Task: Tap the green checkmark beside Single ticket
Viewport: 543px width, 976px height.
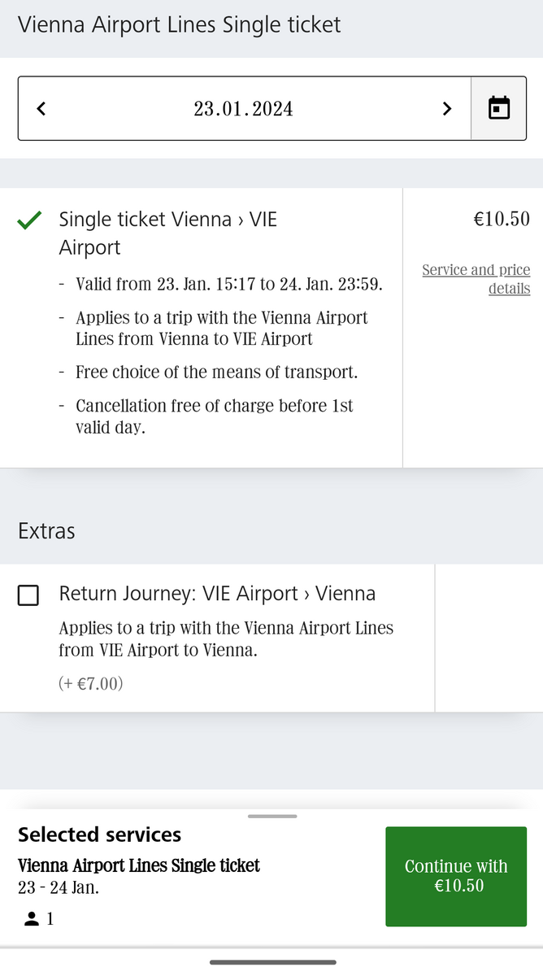Action: coord(29,220)
